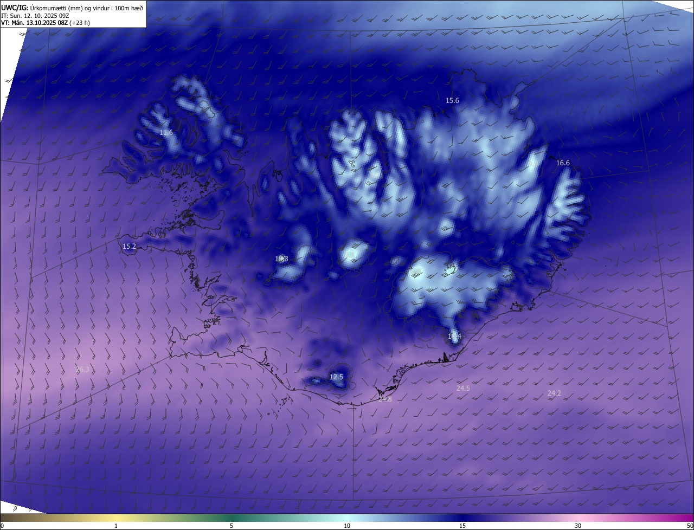Click the color scale tick label 0
Viewport: 694px width, 530px height.
click(2, 526)
